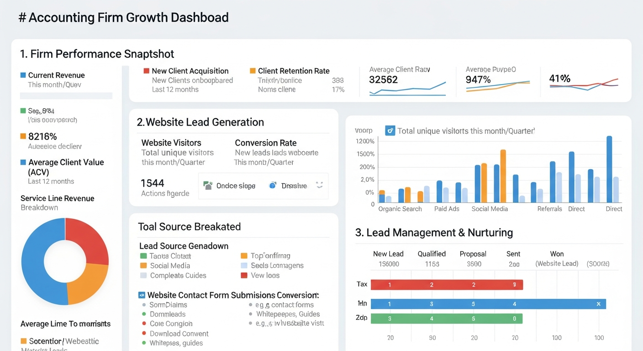Select the "Won (Website Lead)" column header
Screen dimensions: 643x351
(x=557, y=258)
